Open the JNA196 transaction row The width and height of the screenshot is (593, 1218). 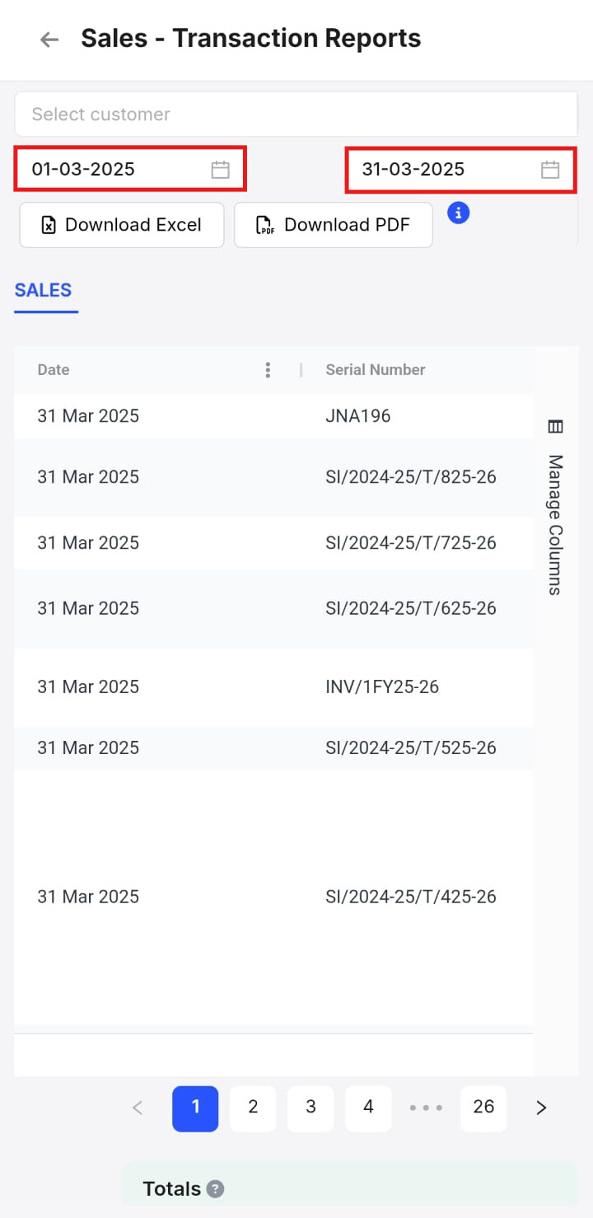tap(273, 416)
